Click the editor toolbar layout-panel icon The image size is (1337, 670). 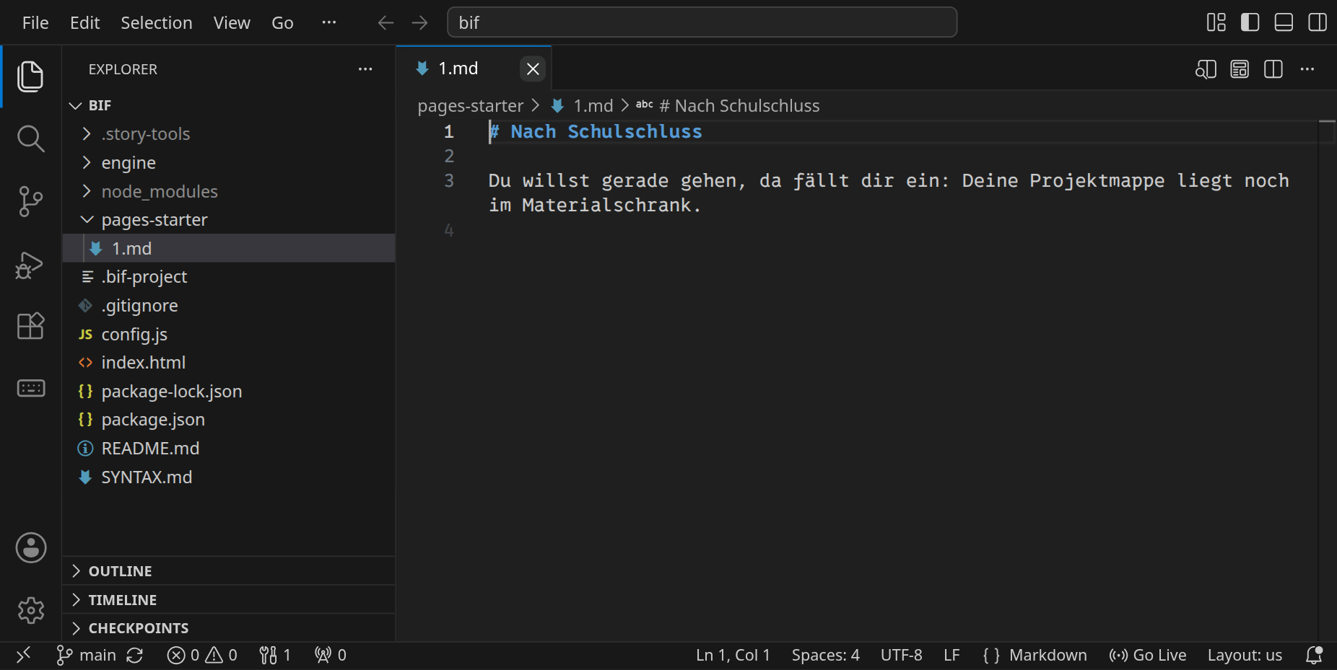click(1240, 69)
